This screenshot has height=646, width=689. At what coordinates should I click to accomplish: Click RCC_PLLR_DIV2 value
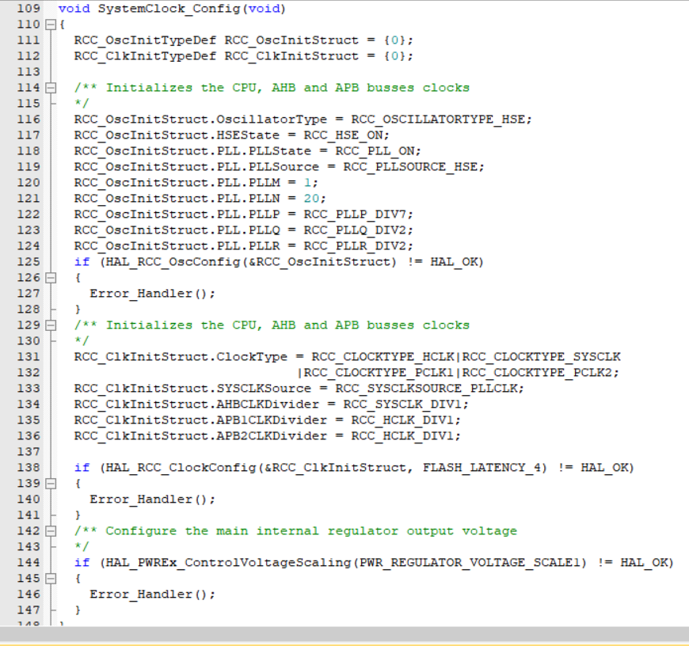point(355,246)
